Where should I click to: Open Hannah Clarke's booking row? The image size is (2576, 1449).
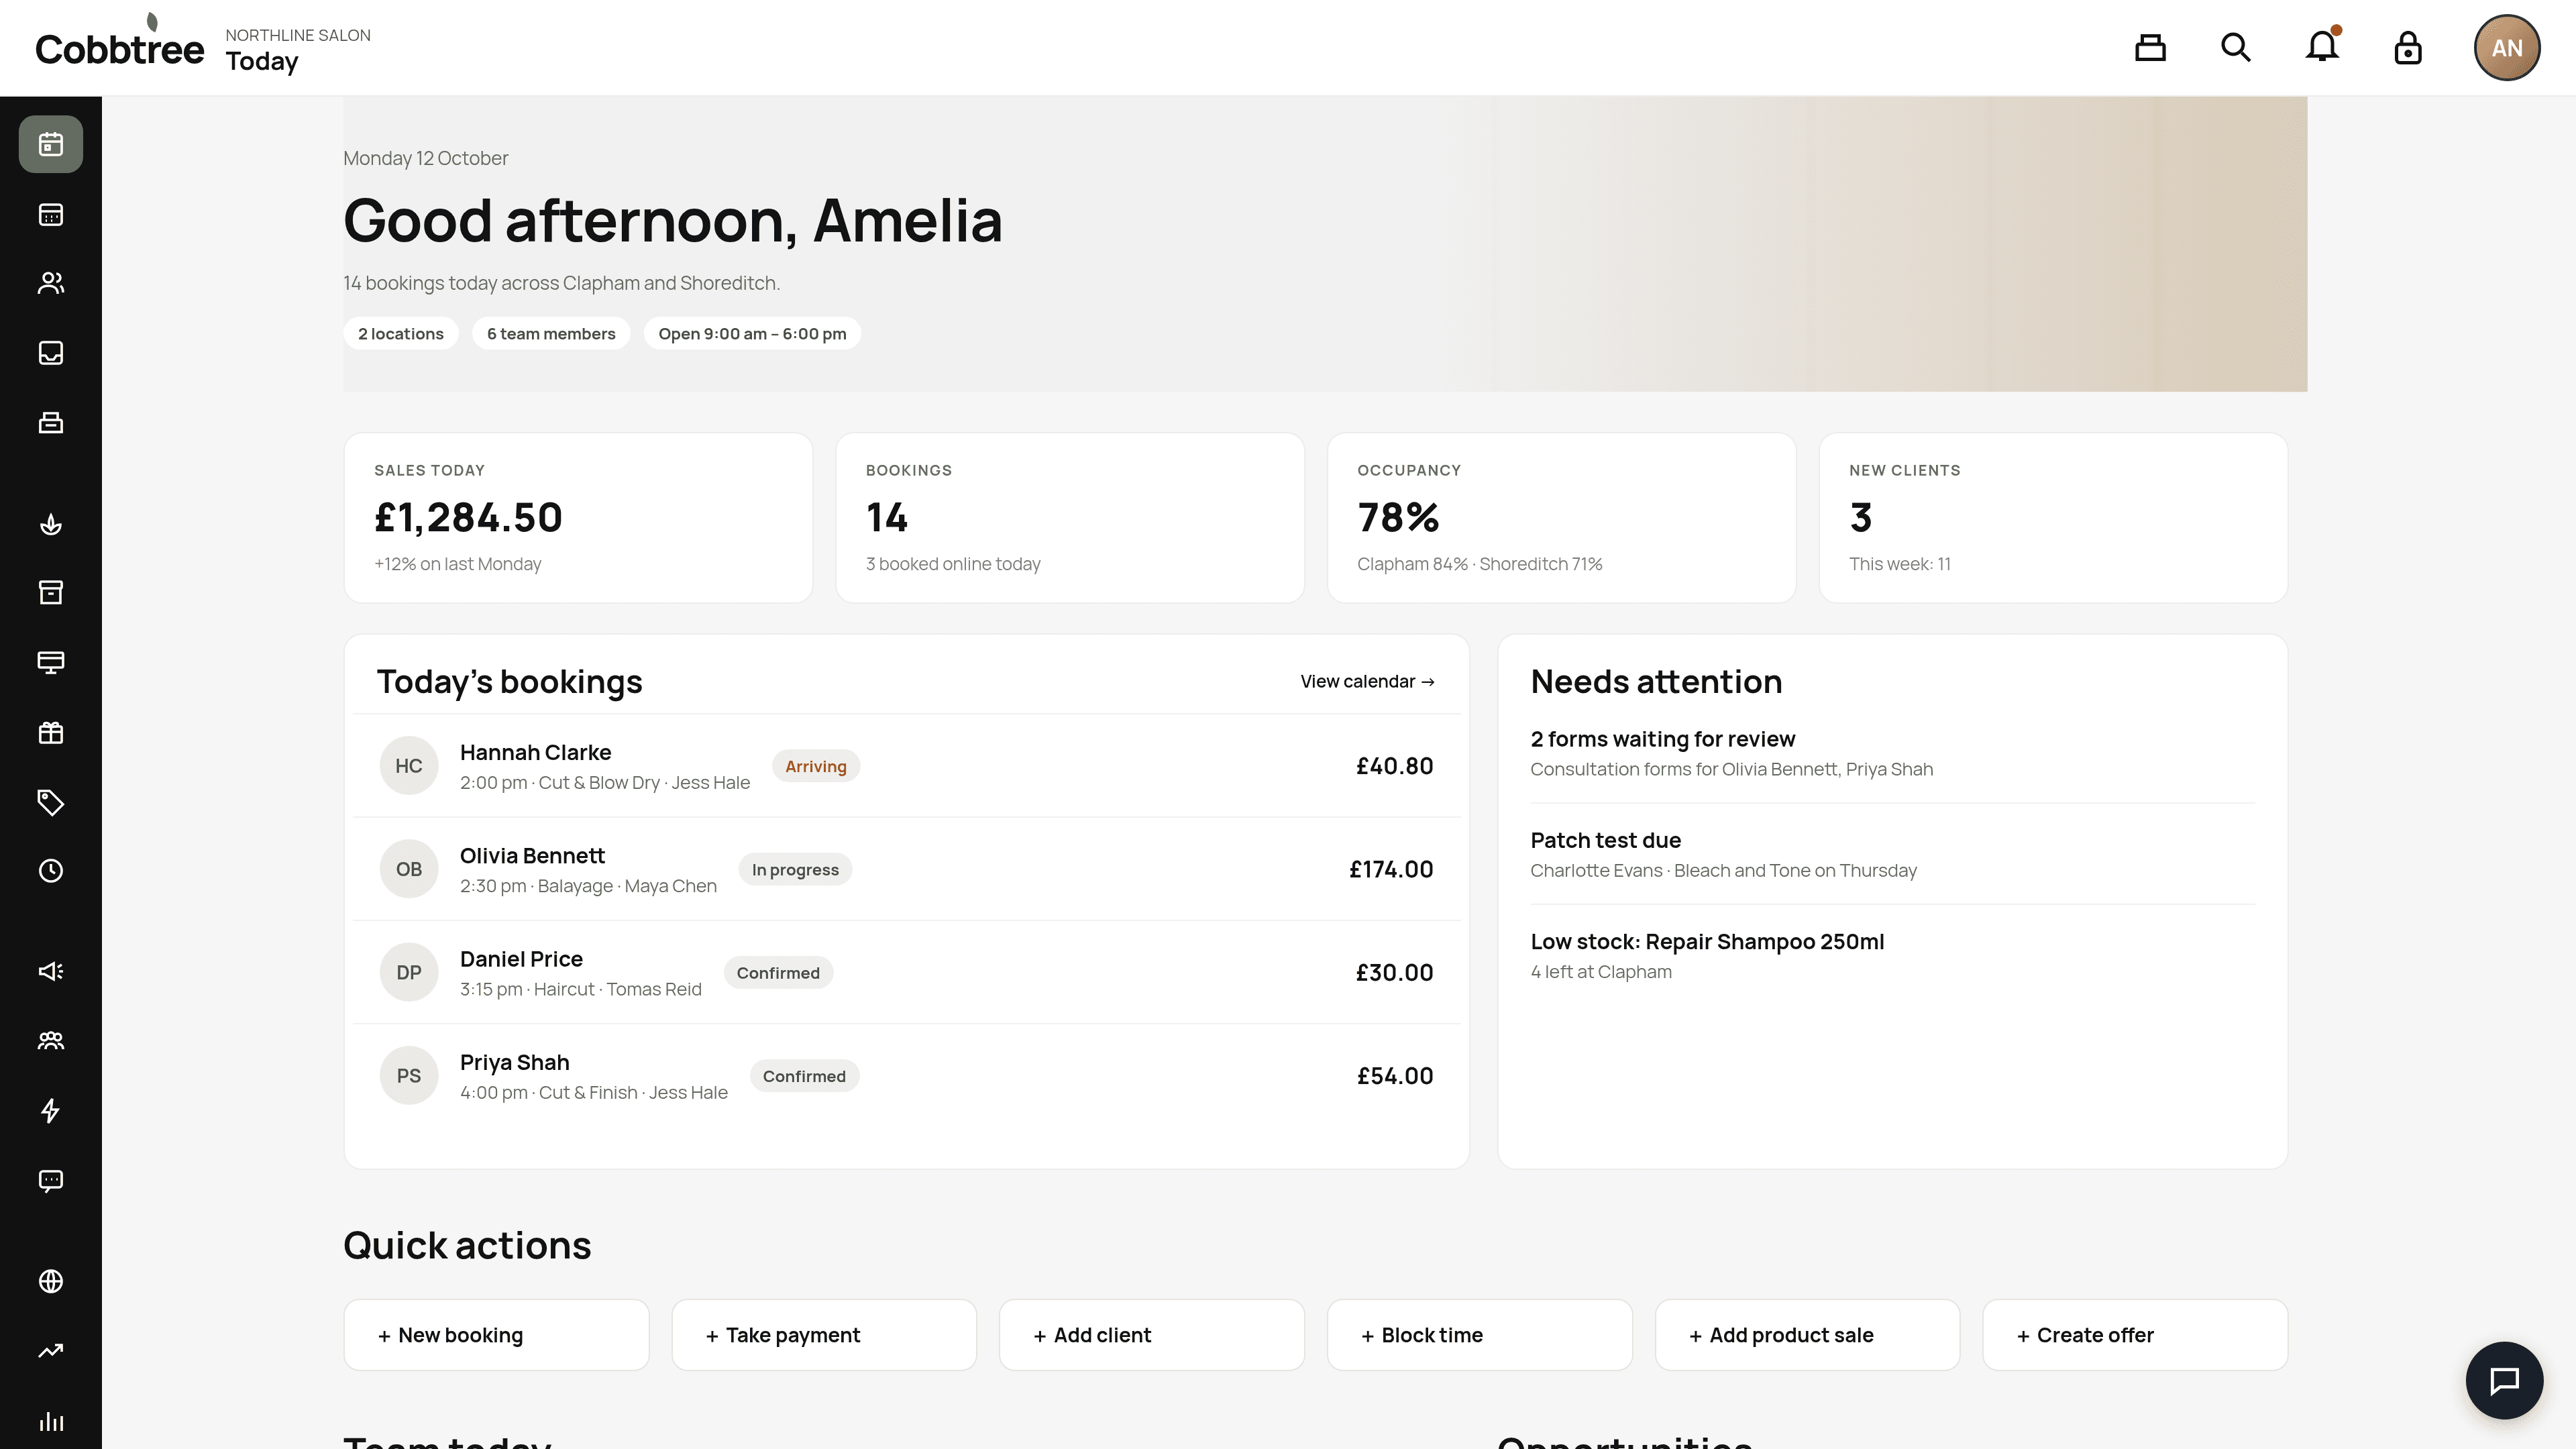click(x=906, y=766)
